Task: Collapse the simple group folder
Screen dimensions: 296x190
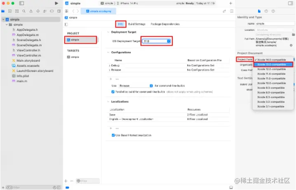Action: [x=7, y=25]
